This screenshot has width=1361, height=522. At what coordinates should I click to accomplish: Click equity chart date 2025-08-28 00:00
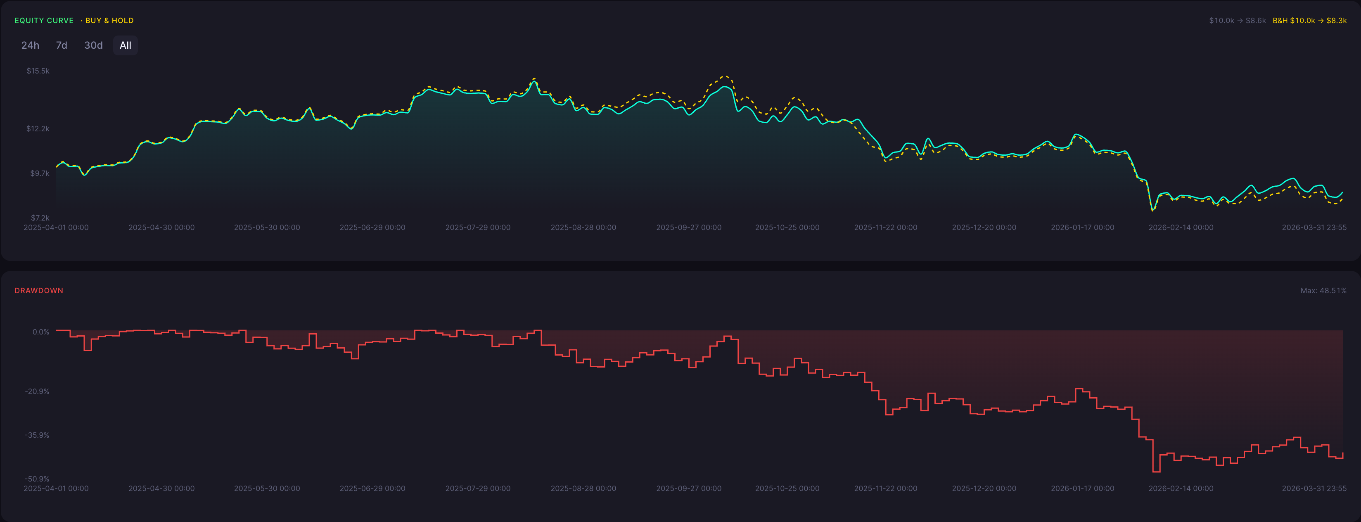coord(583,228)
